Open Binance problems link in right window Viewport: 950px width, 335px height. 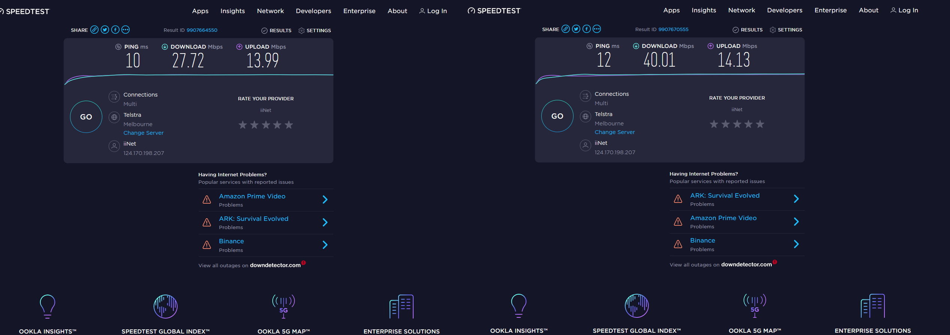703,240
